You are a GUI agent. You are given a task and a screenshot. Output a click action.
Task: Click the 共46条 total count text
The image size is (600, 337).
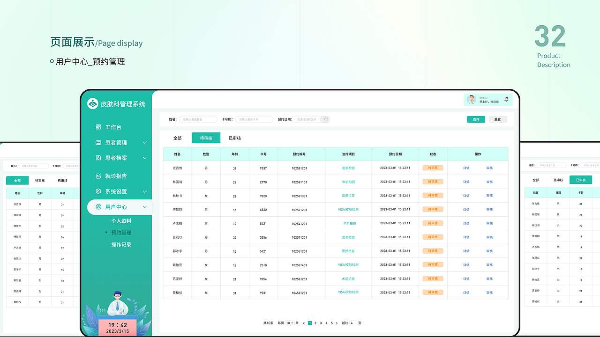(268, 323)
